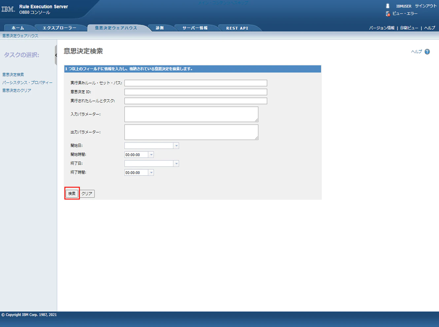Focus the 意思決定 ID input field
The height and width of the screenshot is (327, 439).
(x=196, y=92)
